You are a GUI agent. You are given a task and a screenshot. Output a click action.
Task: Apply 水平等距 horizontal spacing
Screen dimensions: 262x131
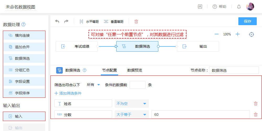(x=89, y=21)
